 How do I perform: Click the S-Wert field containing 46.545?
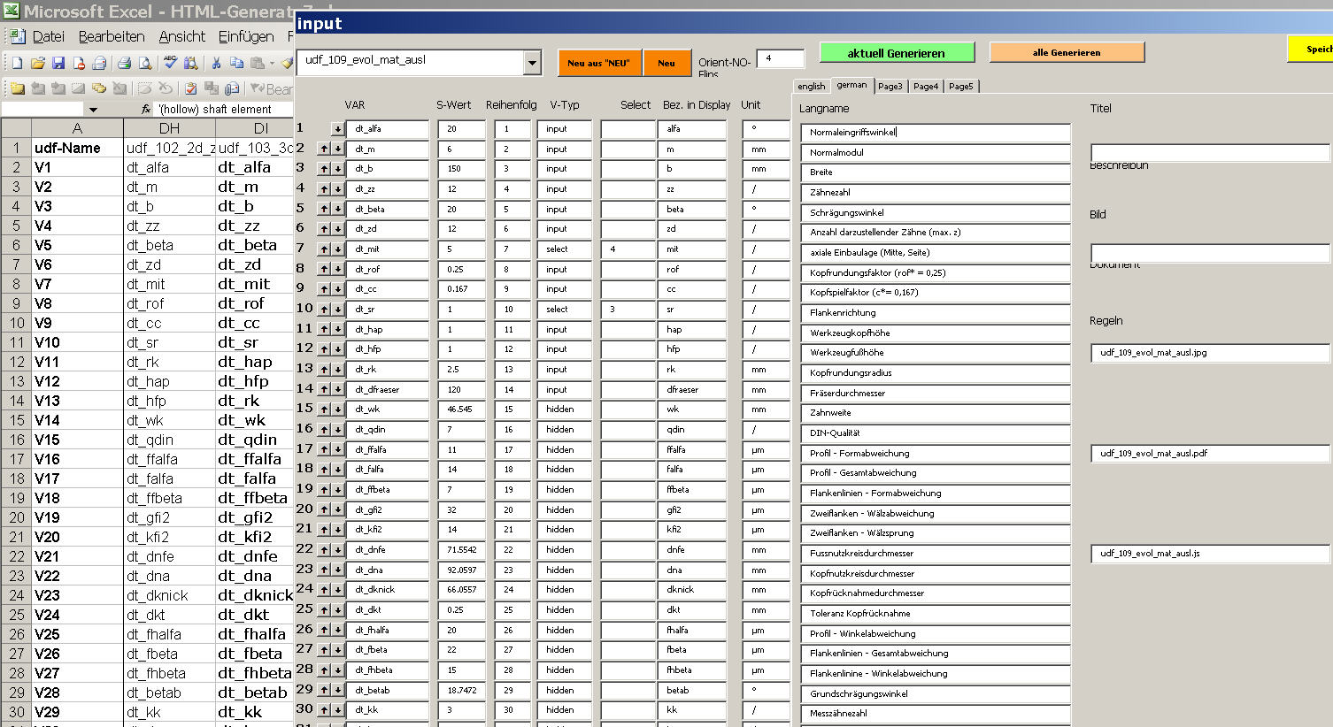pos(461,409)
